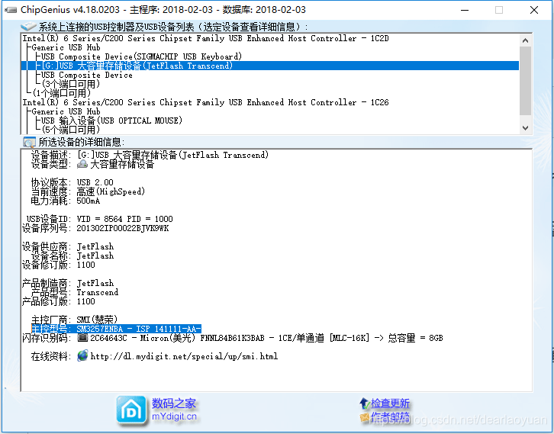Click the VID = 8564 PID = 1000 line
This screenshot has height=434, width=554.
(124, 219)
